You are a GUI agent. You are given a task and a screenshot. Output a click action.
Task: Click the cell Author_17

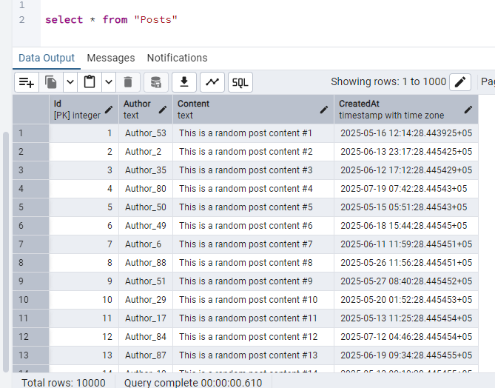click(x=146, y=318)
